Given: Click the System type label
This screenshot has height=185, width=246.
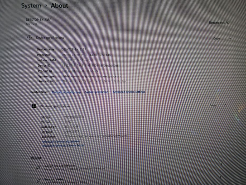Looking at the screenshot, I should 46,76.
